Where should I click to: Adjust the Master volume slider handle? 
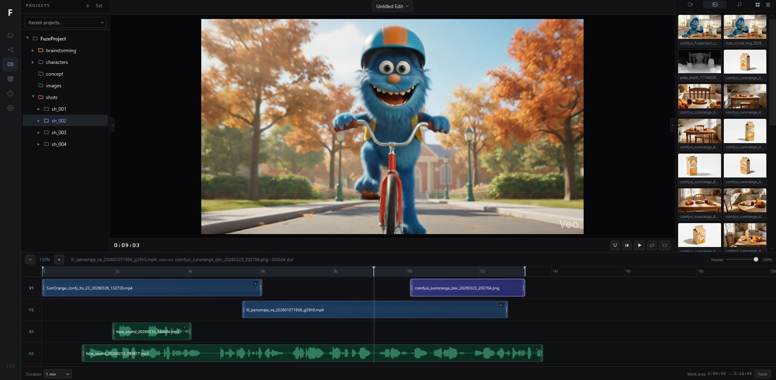pyautogui.click(x=756, y=260)
